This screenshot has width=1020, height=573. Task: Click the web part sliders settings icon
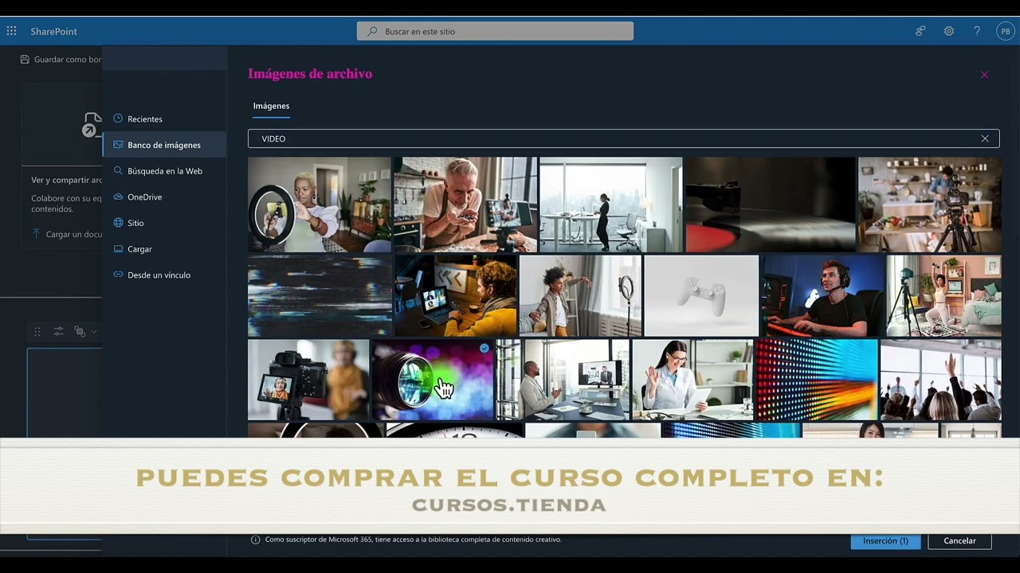click(58, 331)
